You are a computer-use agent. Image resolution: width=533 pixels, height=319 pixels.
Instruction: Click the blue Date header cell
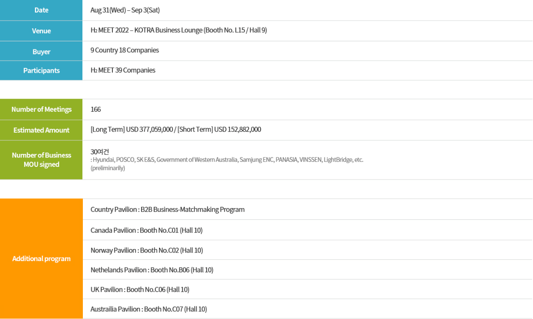click(x=41, y=10)
